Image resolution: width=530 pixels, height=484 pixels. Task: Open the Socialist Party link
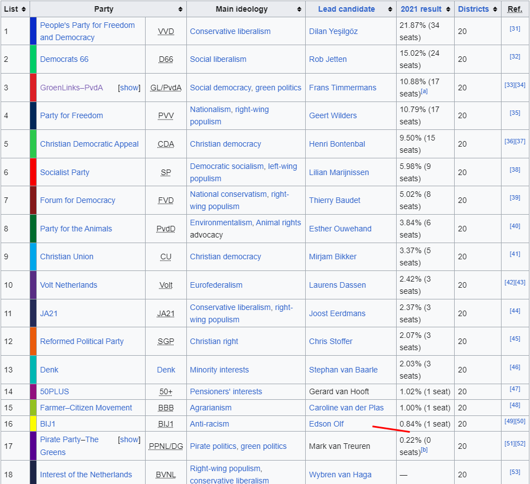click(x=65, y=173)
